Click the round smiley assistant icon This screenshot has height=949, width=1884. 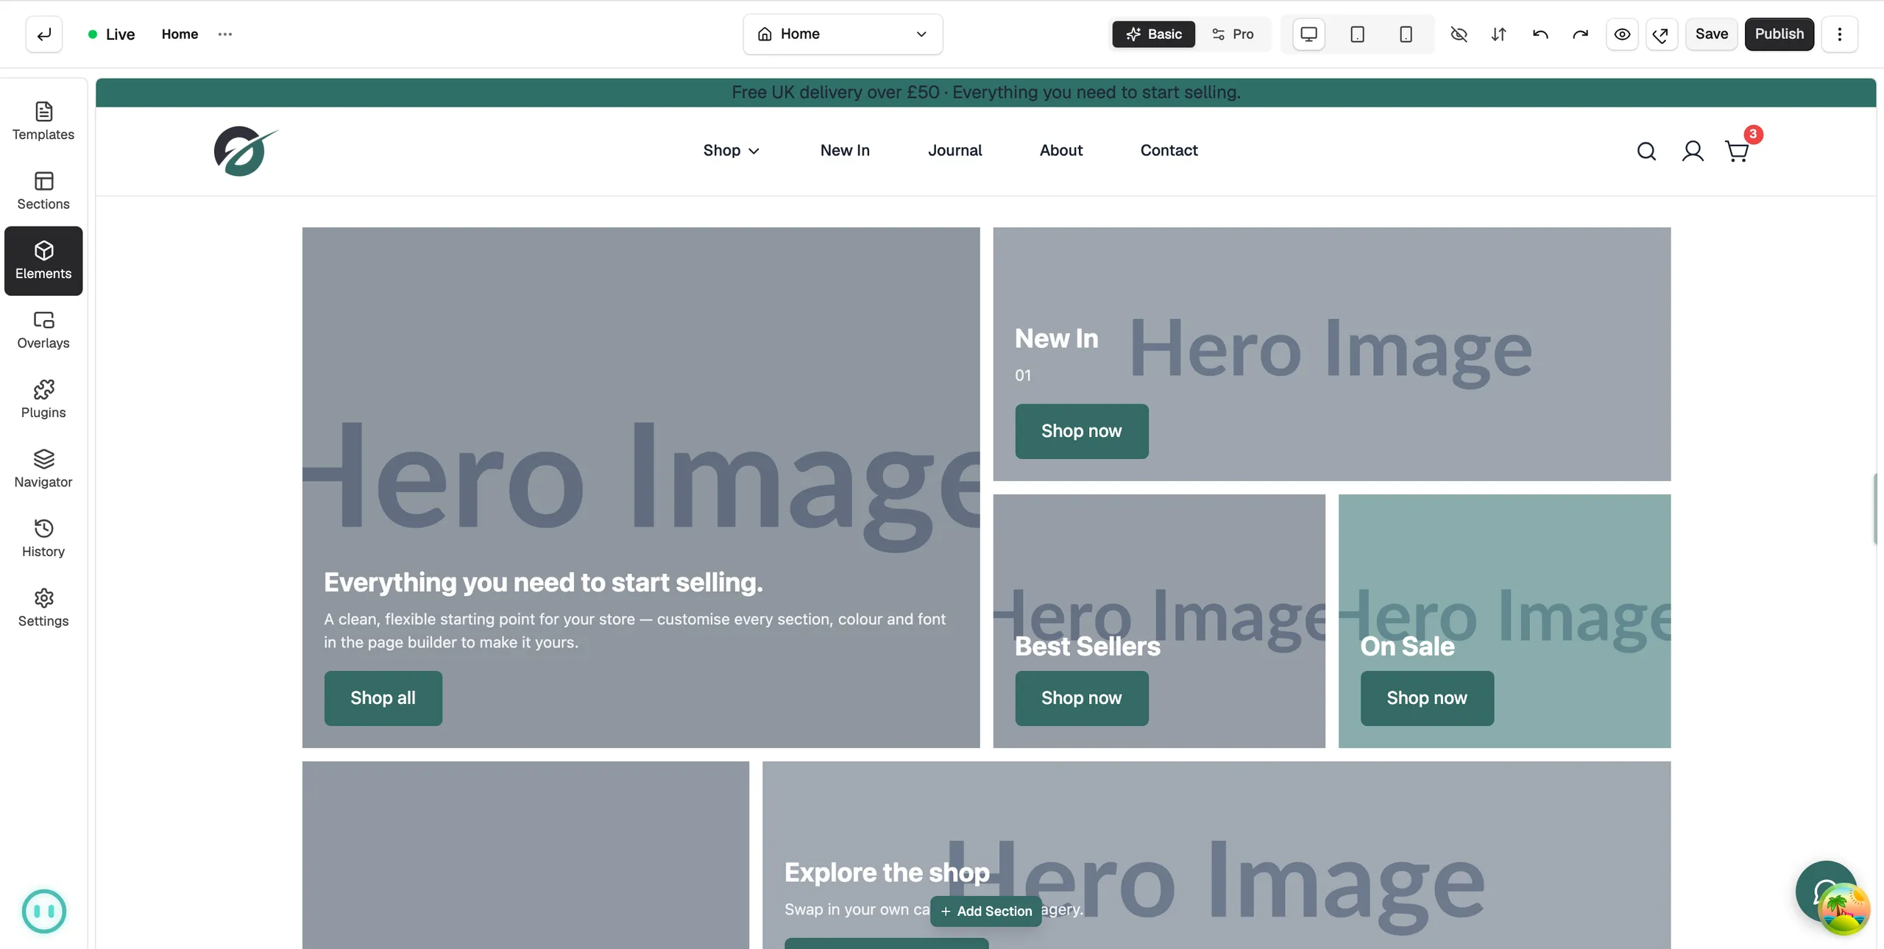[44, 911]
